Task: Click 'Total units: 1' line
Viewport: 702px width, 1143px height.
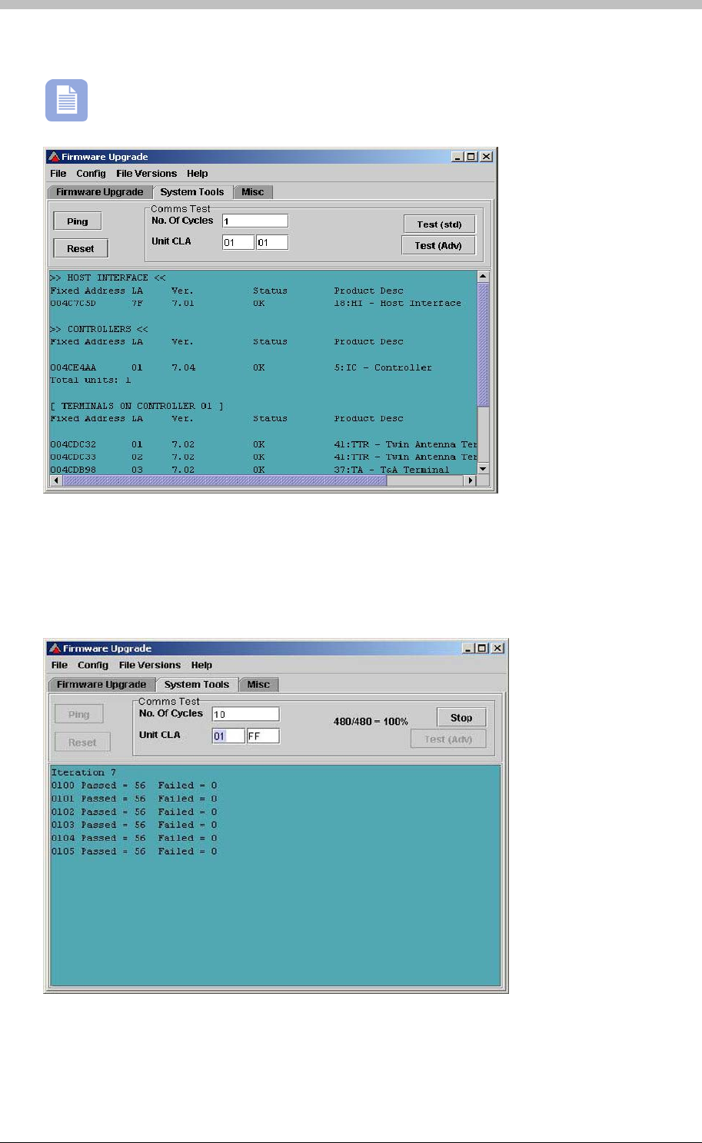Action: pos(91,380)
